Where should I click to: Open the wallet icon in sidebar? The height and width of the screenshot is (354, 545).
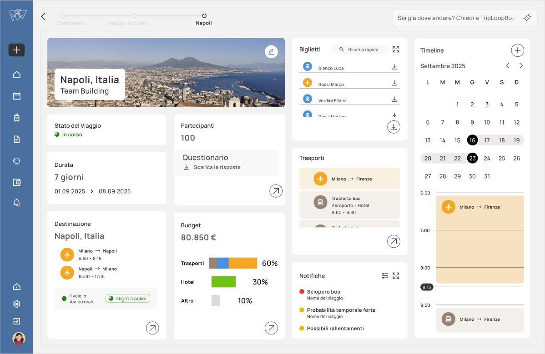coord(17,182)
